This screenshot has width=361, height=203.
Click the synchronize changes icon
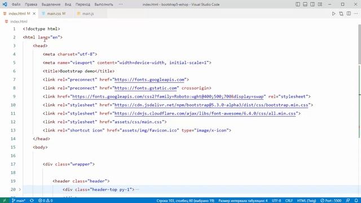32,201
